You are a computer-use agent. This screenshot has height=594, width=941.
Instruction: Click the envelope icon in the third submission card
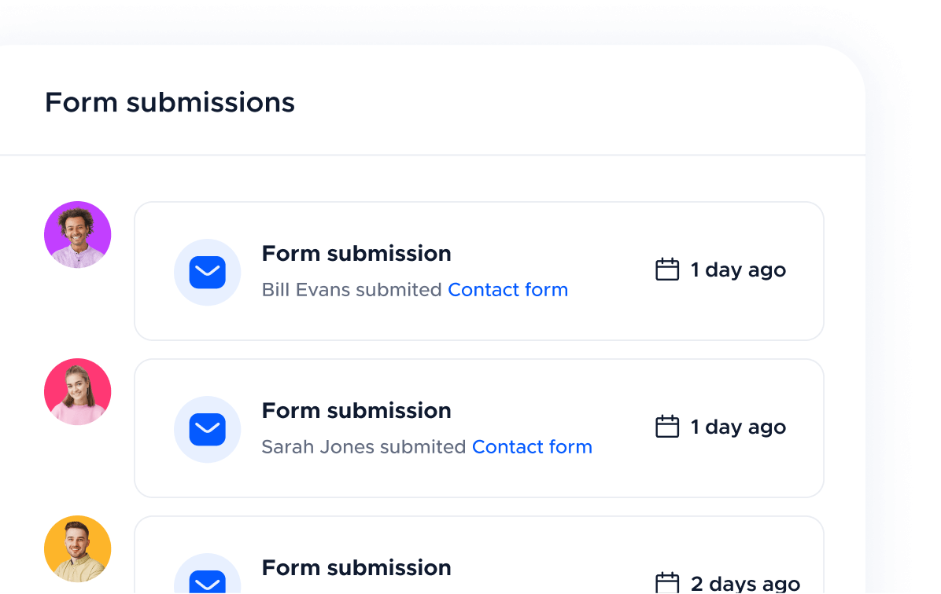tap(208, 582)
